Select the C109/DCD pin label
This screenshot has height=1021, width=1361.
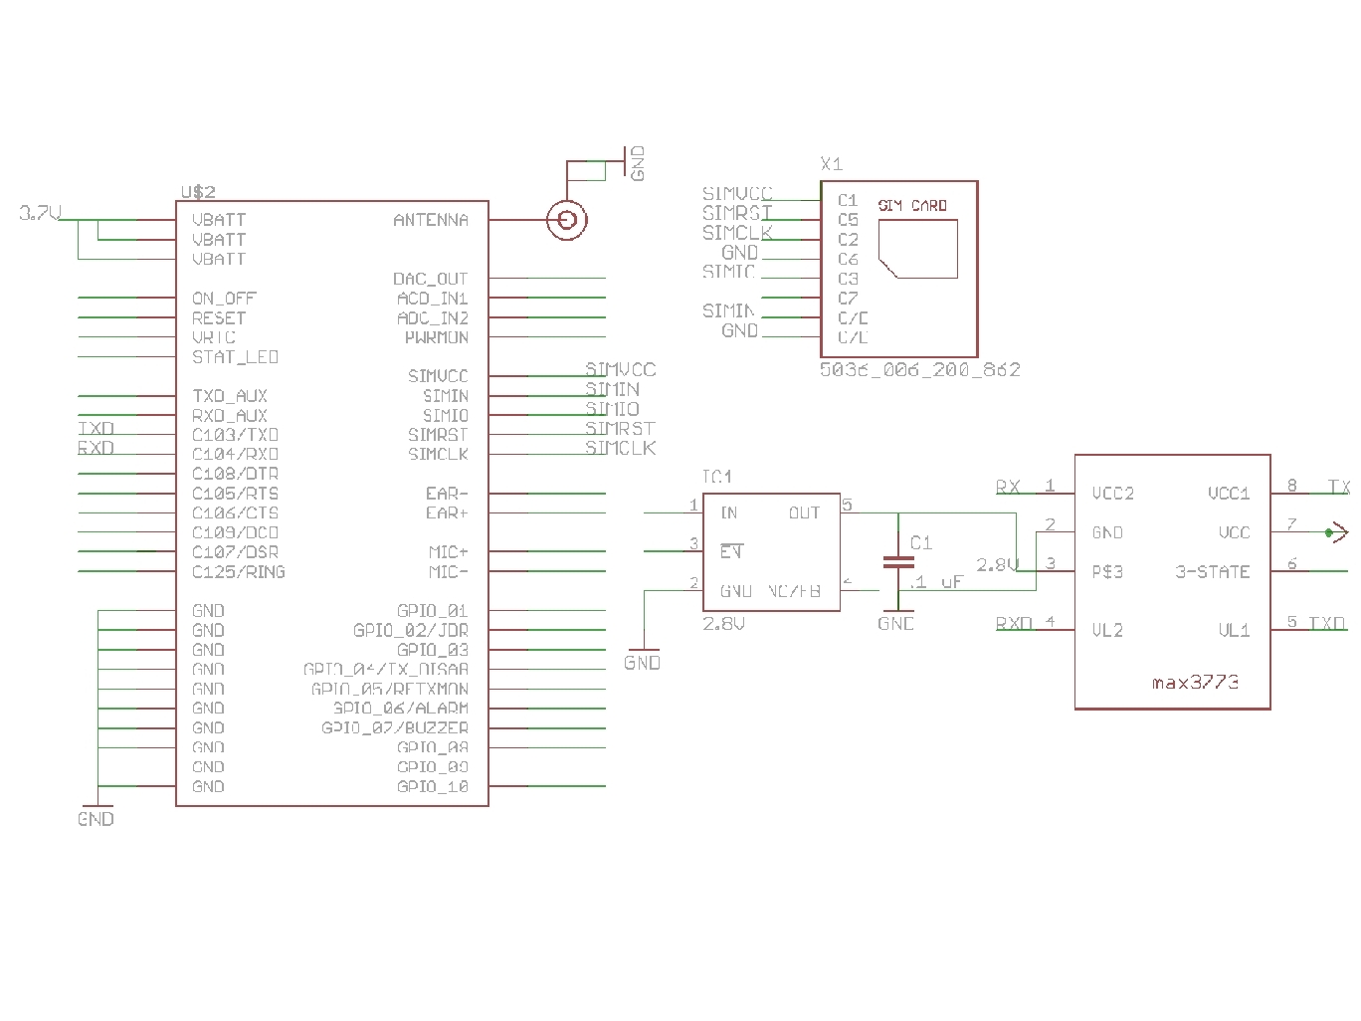236,532
